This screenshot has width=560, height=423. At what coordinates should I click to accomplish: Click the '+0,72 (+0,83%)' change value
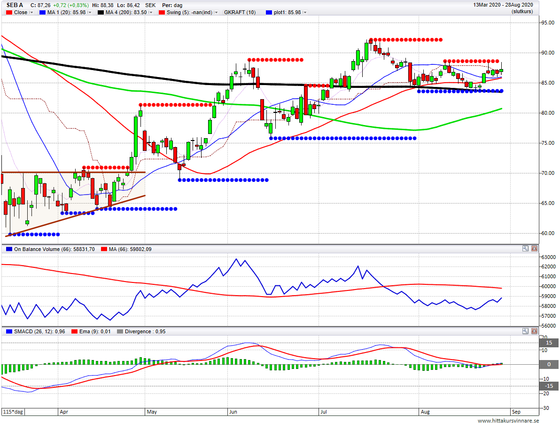(71, 5)
